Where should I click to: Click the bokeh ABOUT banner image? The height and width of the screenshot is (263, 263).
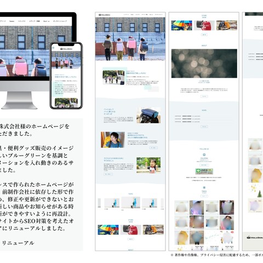204,64
